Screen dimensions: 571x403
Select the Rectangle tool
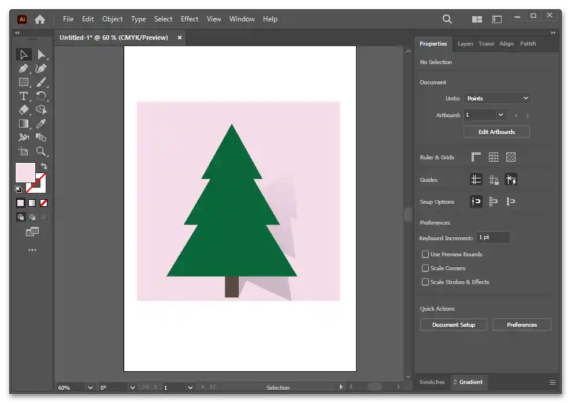coord(23,82)
